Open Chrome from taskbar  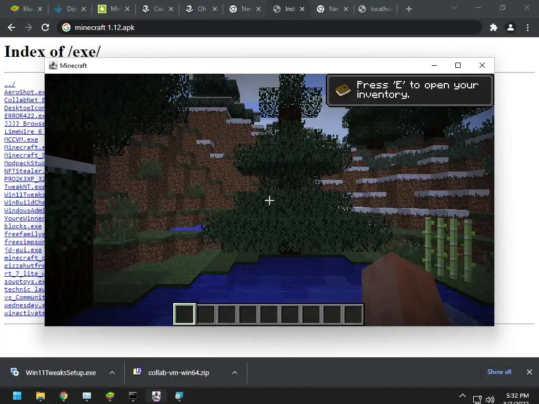[64, 396]
